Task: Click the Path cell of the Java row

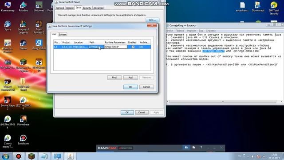Action: pos(96,47)
